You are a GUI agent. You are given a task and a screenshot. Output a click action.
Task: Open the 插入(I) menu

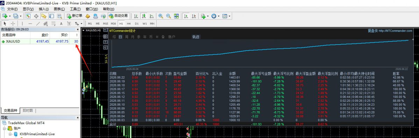pyautogui.click(x=44, y=9)
